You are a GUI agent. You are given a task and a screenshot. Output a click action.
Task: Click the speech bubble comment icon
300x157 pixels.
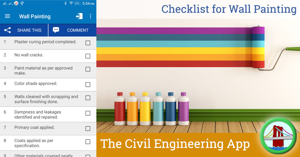[56, 30]
